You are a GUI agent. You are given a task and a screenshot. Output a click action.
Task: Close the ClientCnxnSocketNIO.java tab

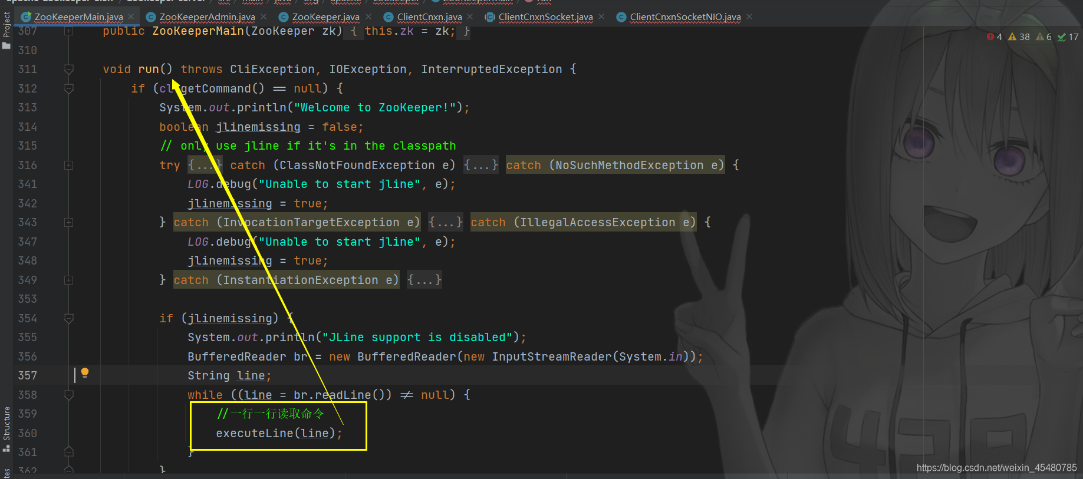click(749, 16)
